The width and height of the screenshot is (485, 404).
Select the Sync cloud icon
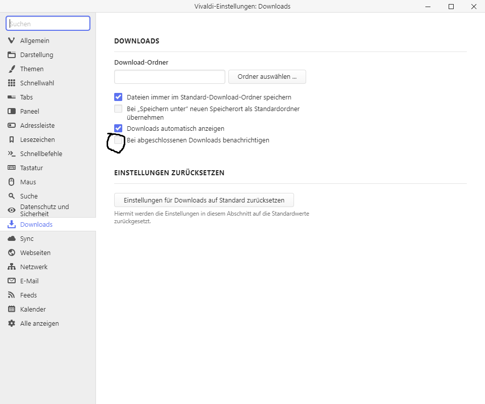point(12,239)
